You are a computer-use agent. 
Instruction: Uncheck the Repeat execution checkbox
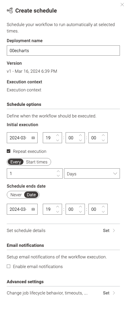(9, 151)
